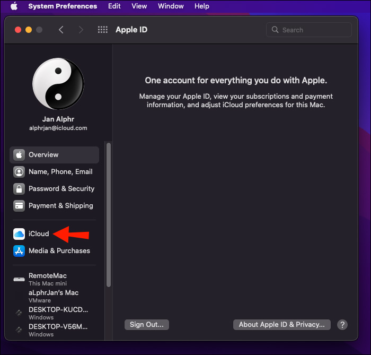Image resolution: width=371 pixels, height=355 pixels.
Task: Click the Payment & Shipping card icon
Action: (19, 206)
